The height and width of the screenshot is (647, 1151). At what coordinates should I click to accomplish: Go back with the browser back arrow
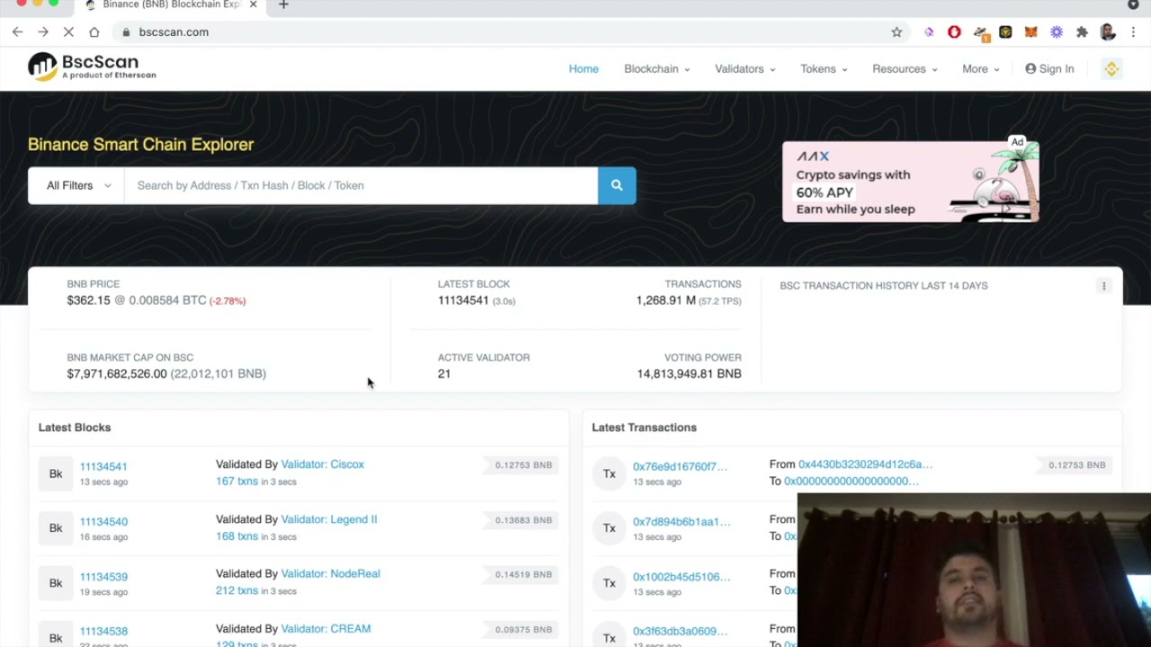(17, 32)
